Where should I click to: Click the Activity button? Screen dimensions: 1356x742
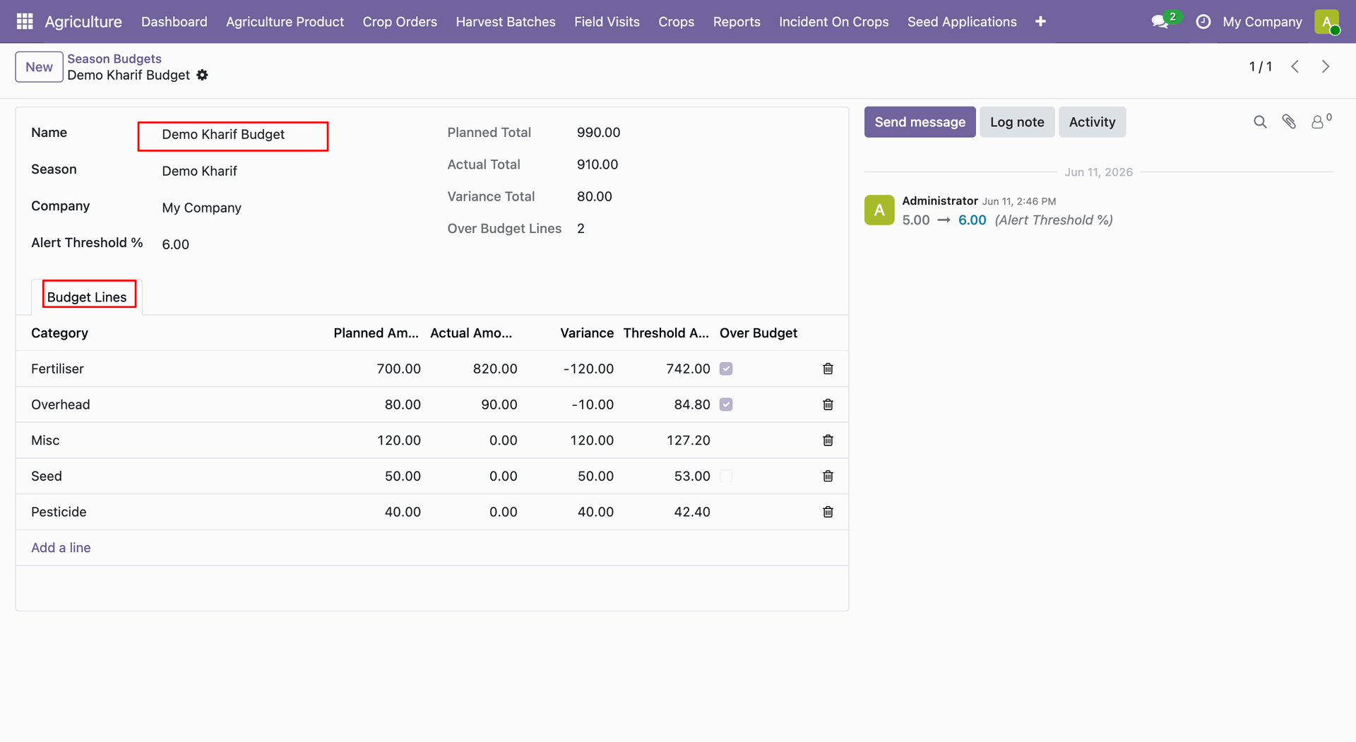pyautogui.click(x=1092, y=122)
